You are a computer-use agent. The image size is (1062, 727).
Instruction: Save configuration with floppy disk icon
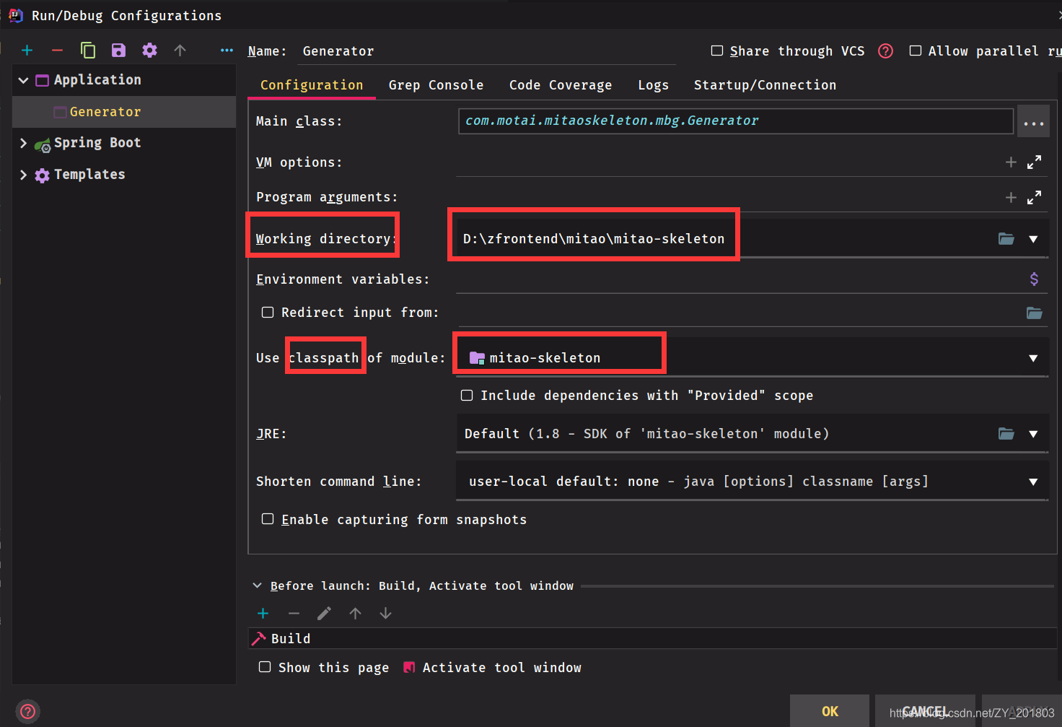pos(118,51)
